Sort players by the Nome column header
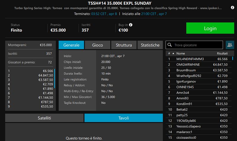Screen dimensions: 237x141 point(180,54)
